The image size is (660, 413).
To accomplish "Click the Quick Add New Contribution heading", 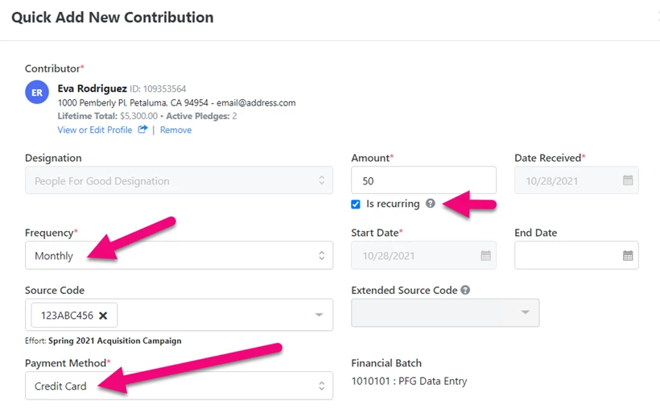I will coord(113,17).
